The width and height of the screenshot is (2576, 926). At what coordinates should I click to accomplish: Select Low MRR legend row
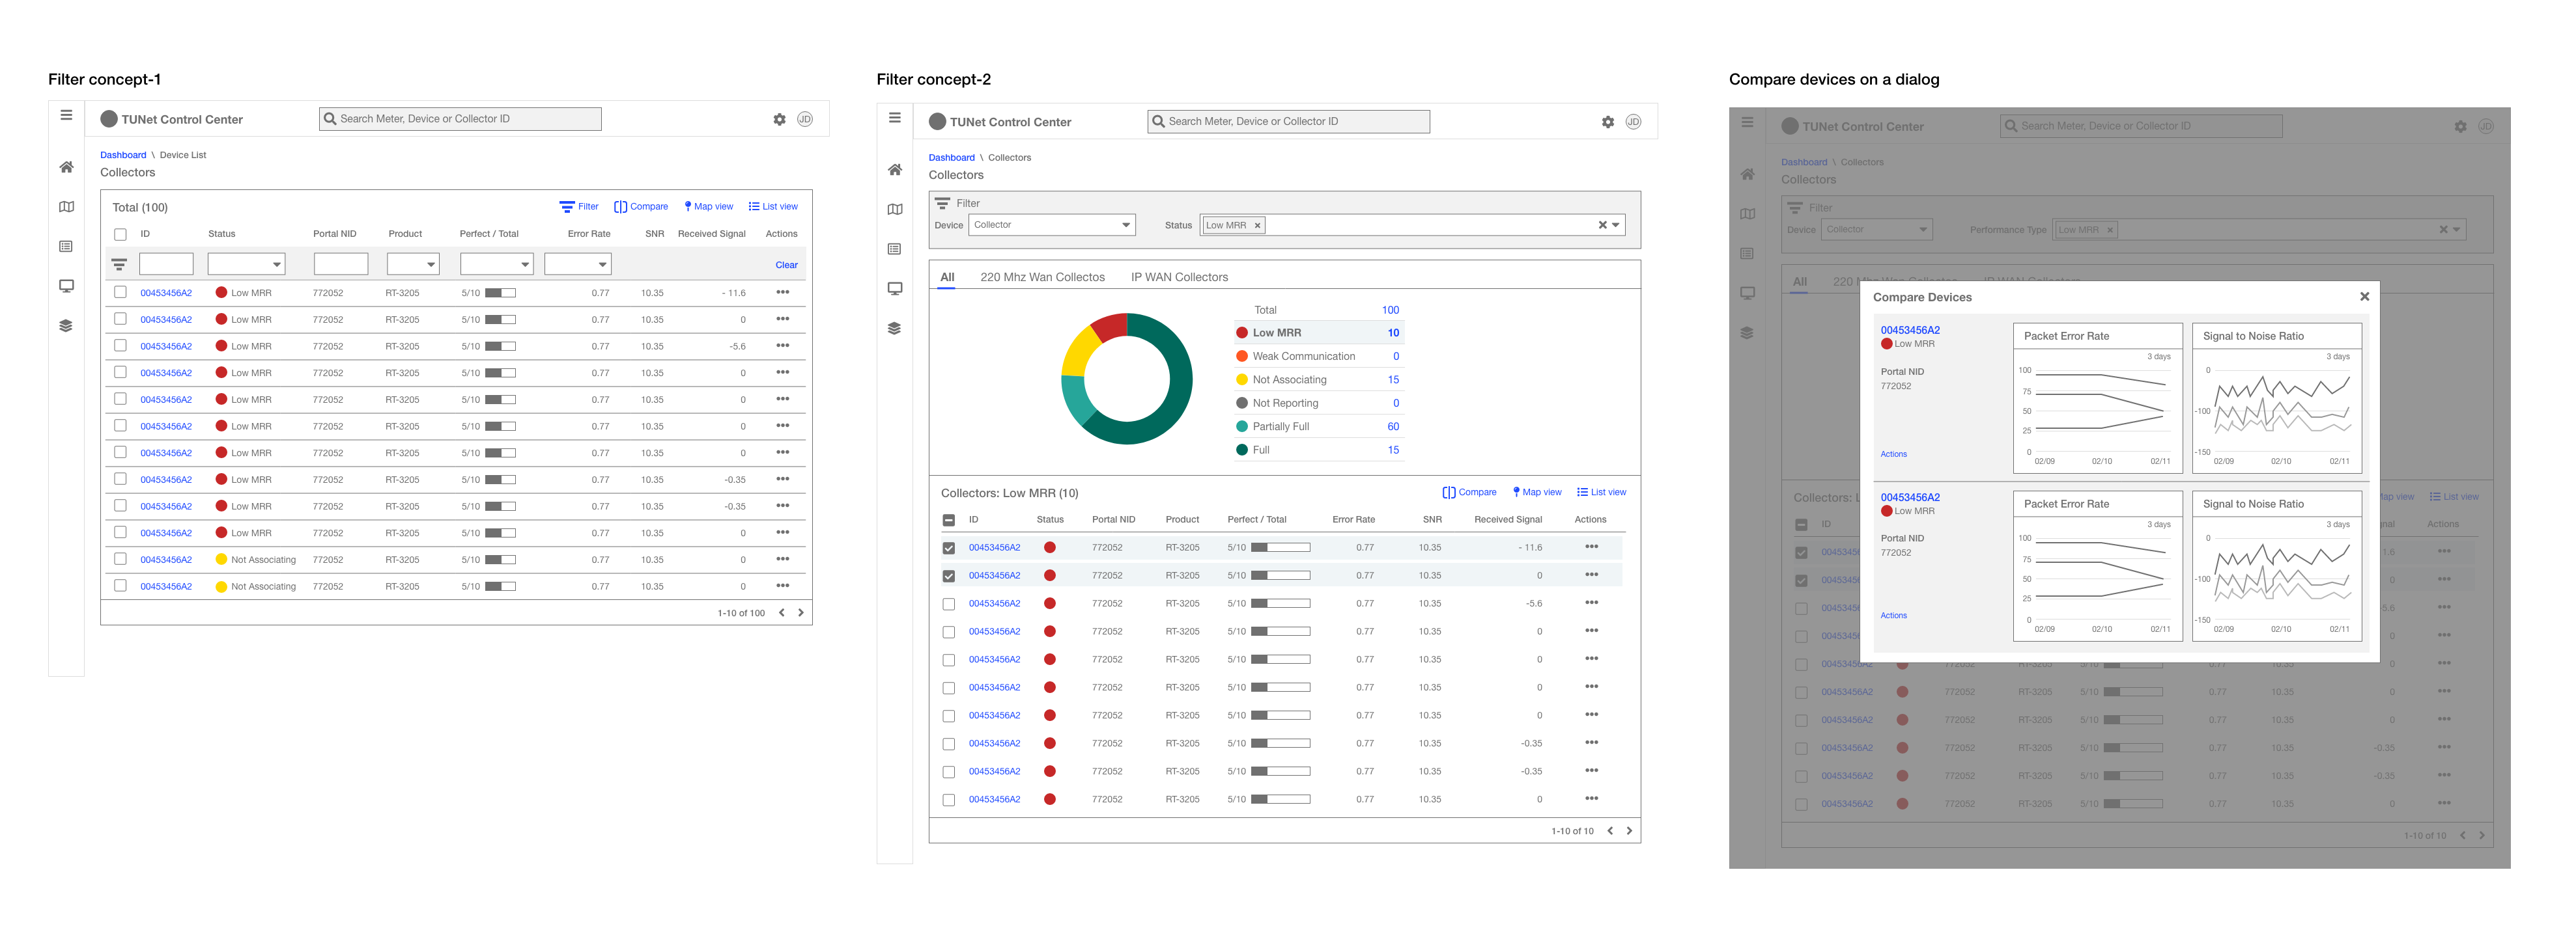tap(1318, 334)
